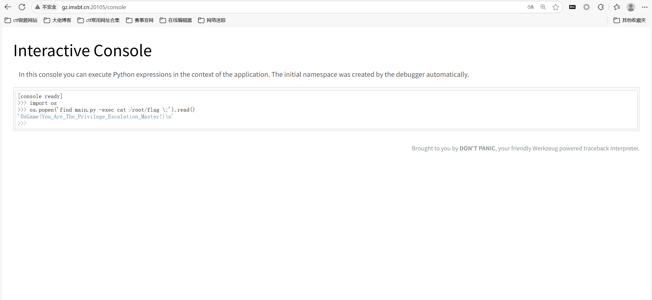Click the address bar URL gz.imxbt.cn
This screenshot has height=300, width=652.
pos(94,7)
